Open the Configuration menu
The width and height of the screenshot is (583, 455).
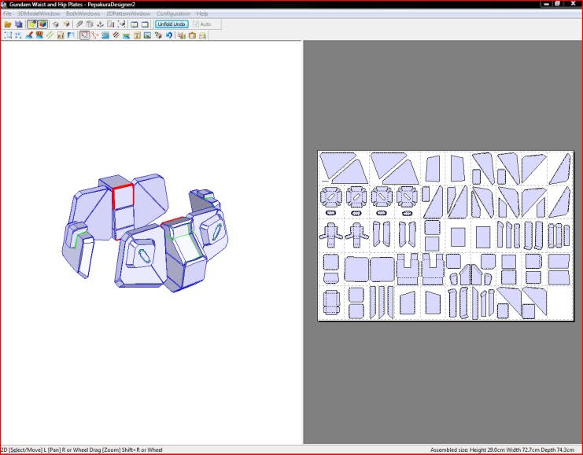click(173, 13)
